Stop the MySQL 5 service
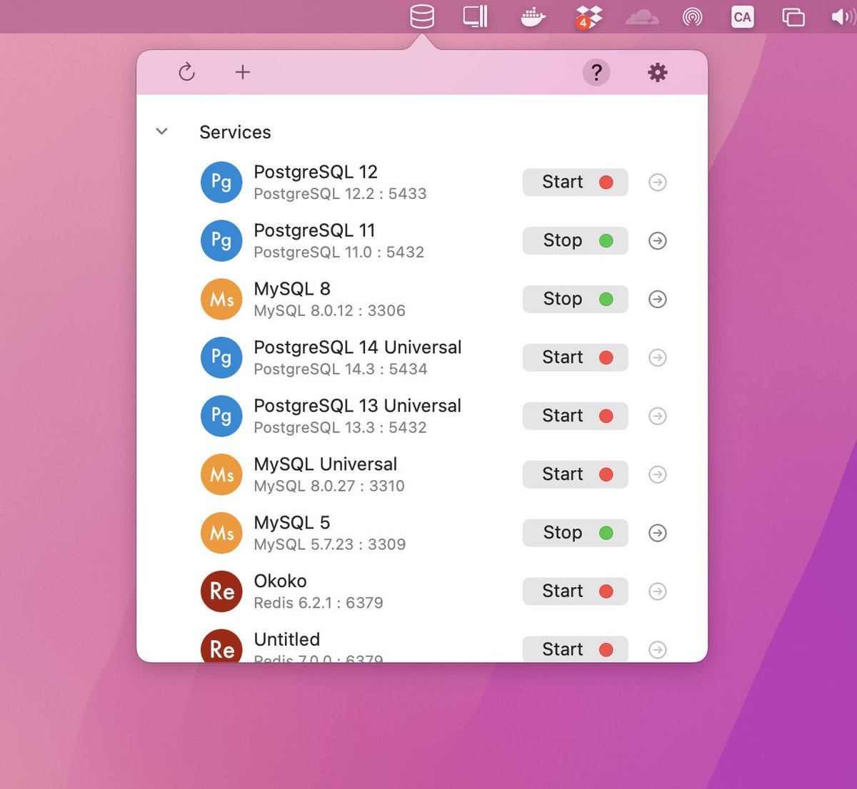This screenshot has height=789, width=857. click(x=575, y=533)
